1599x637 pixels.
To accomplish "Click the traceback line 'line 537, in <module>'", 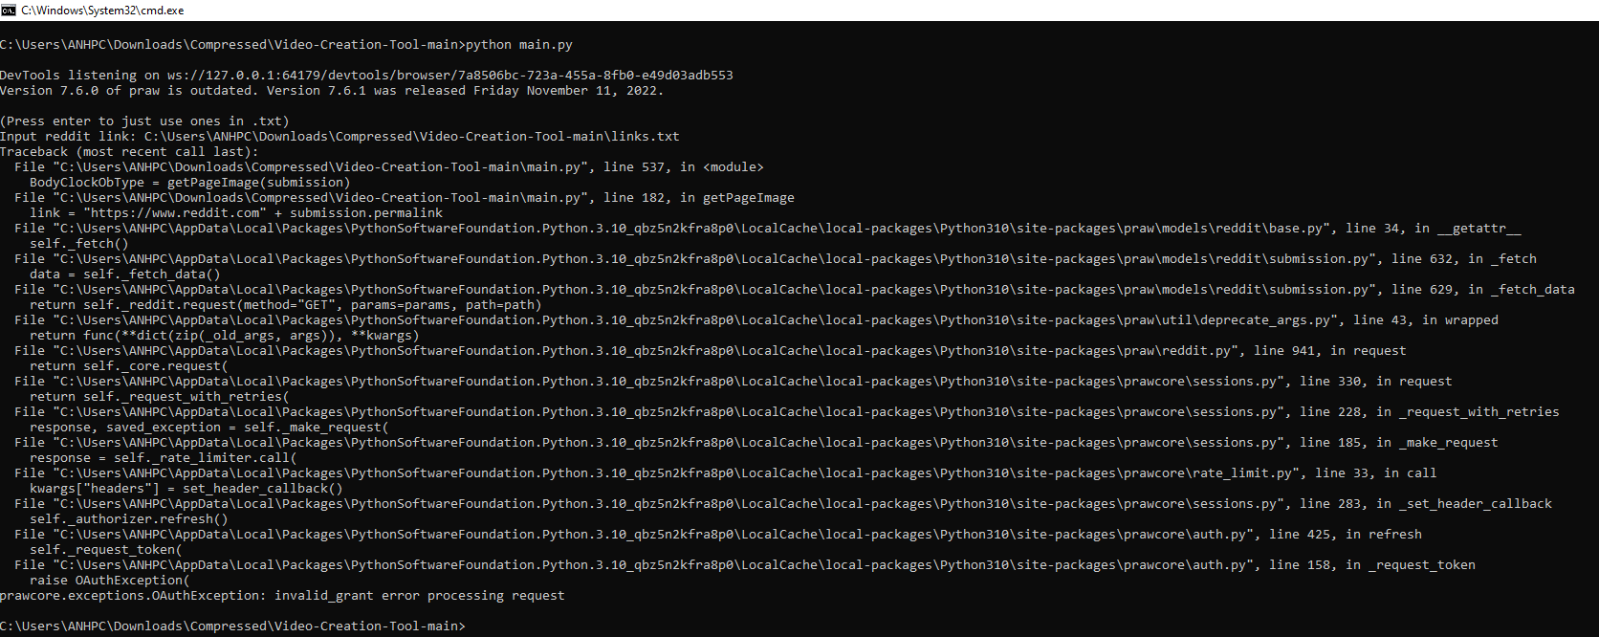I will click(389, 167).
